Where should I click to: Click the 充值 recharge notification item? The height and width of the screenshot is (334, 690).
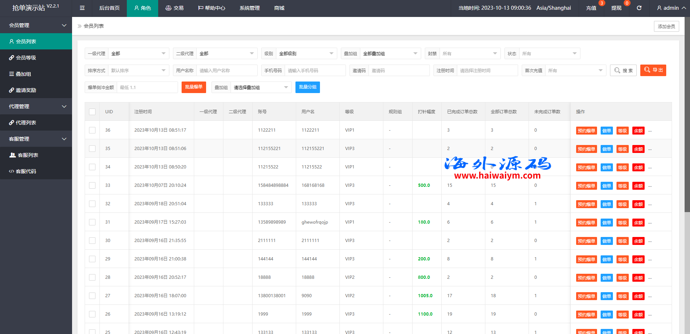591,8
